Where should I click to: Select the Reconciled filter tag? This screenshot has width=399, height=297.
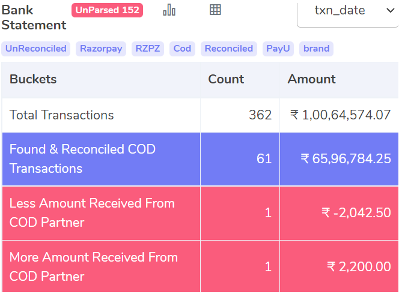pos(229,49)
